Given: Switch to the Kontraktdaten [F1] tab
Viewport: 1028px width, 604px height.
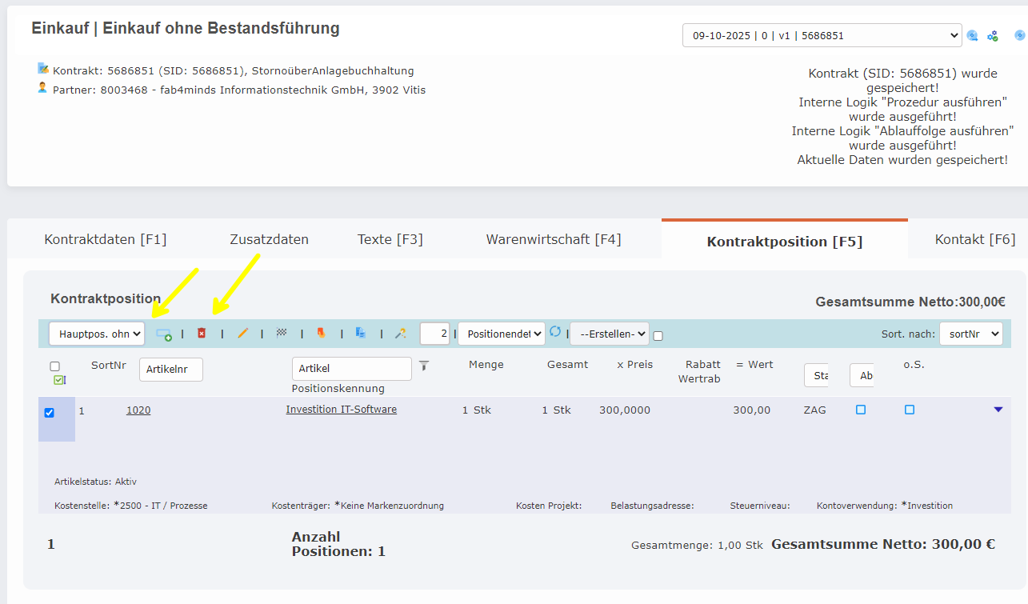Looking at the screenshot, I should click(x=106, y=239).
